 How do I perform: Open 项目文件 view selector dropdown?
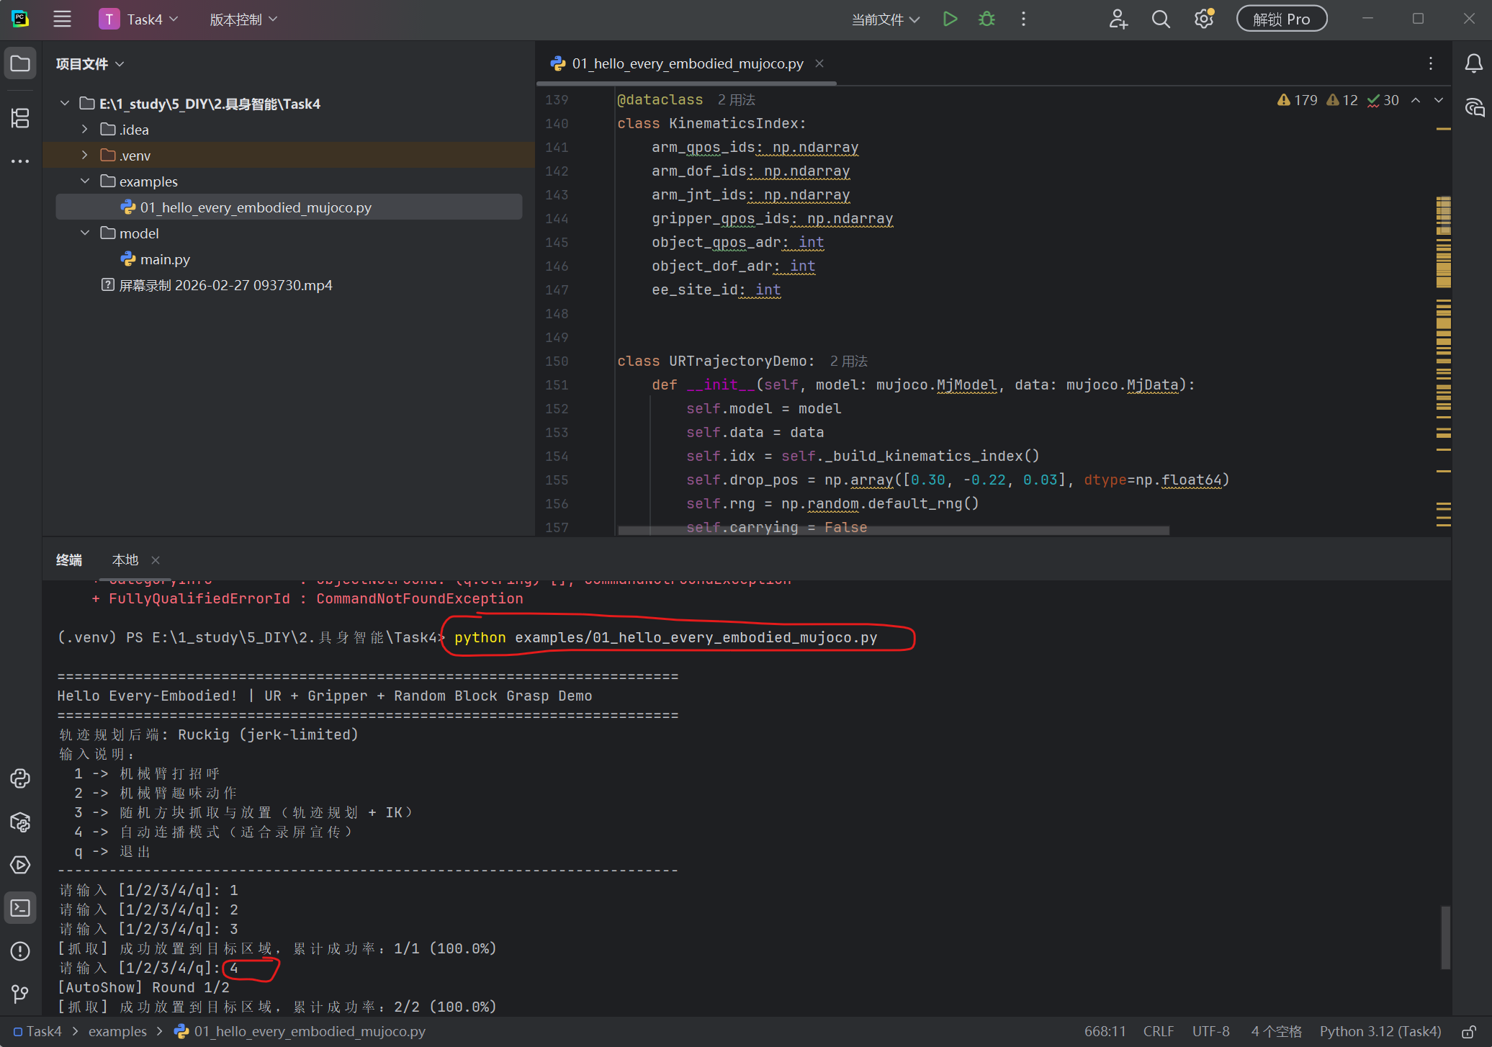(90, 64)
